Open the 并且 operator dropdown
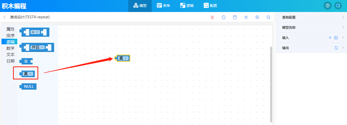This screenshot has width=347, height=125. pos(37,47)
